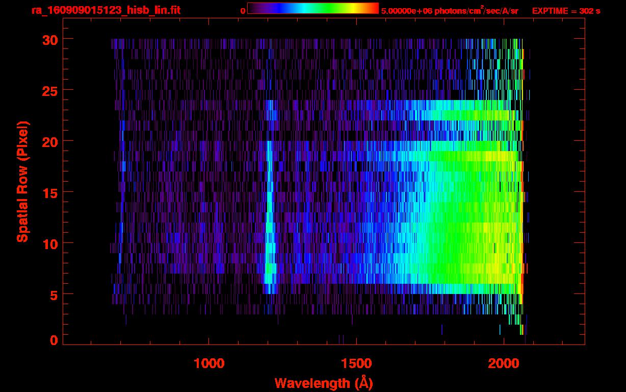626x392 pixels.
Task: Click the y-axis tick label 30
Action: [49, 39]
